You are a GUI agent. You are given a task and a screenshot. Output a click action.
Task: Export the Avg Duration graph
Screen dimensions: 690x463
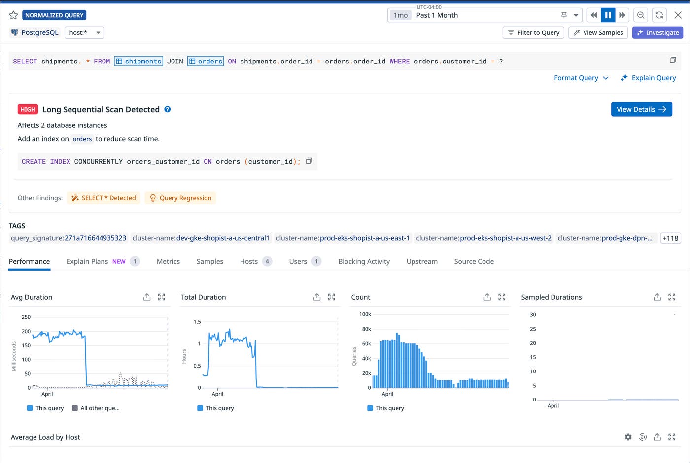click(147, 297)
